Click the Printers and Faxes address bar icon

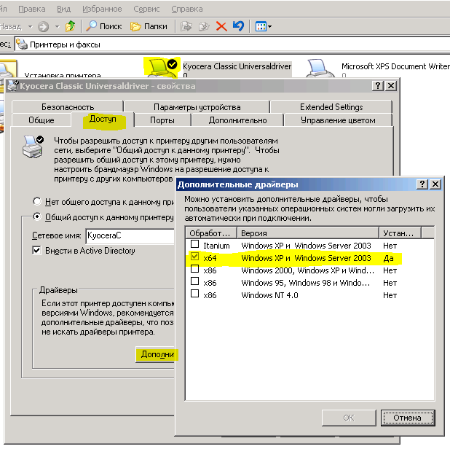click(22, 44)
